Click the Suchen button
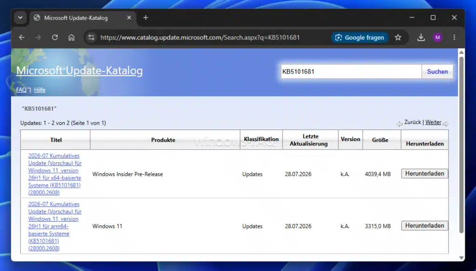The width and height of the screenshot is (476, 271). 437,72
